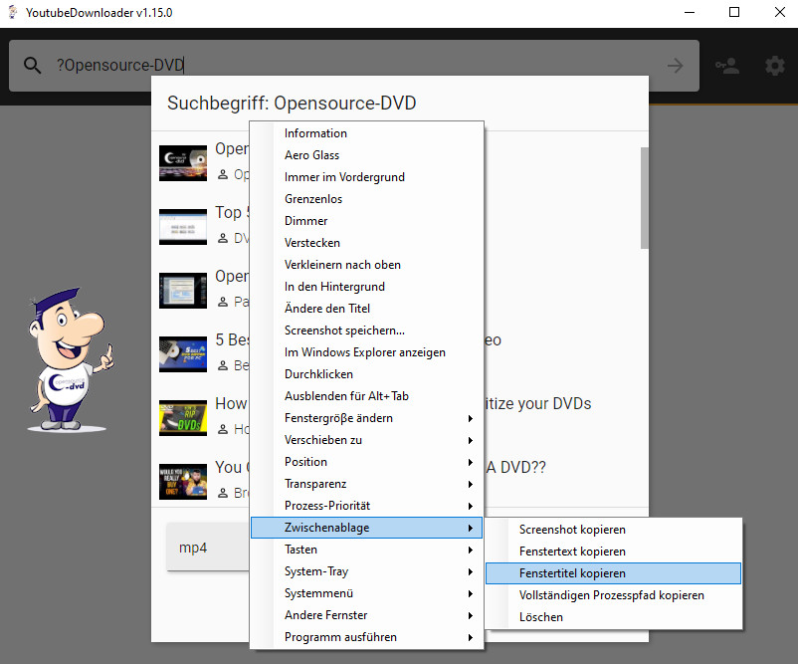Select the mp4 format dropdown
798x664 pixels.
point(207,548)
